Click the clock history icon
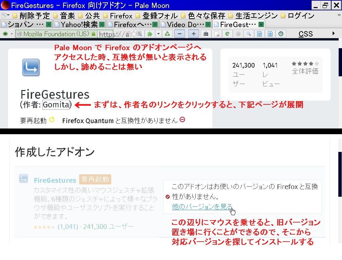This screenshot has height=260, width=342. click(x=281, y=34)
